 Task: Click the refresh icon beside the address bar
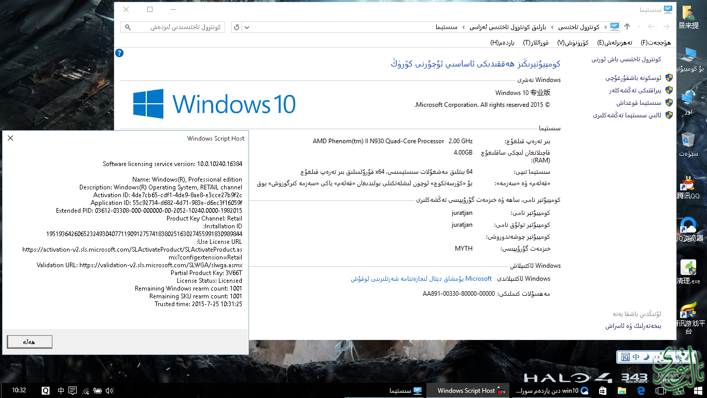237,27
